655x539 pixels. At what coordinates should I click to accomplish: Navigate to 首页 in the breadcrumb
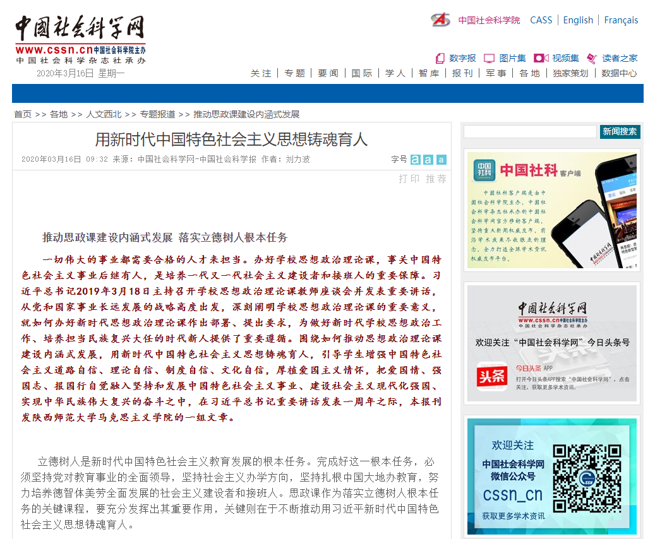click(x=23, y=114)
